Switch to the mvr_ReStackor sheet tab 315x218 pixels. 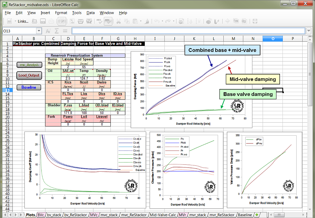(x=222, y=215)
